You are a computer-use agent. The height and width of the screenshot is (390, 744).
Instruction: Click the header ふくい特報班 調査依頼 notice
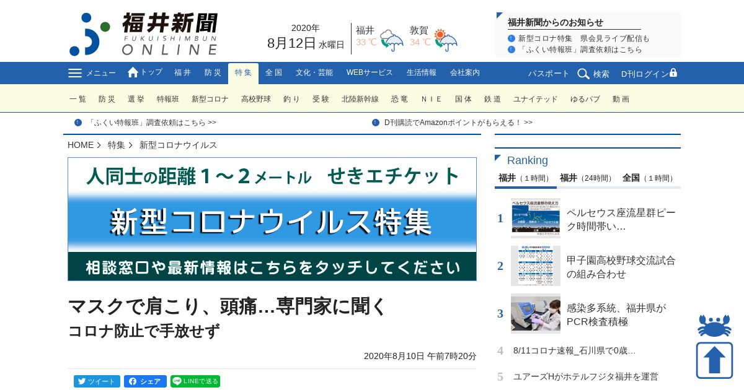click(x=580, y=50)
